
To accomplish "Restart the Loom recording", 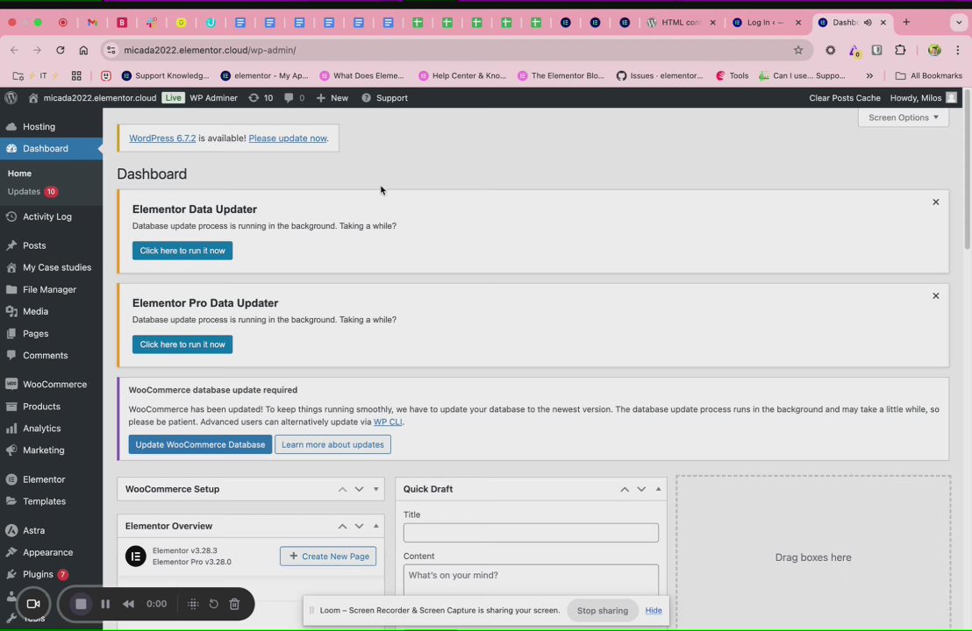I will [x=213, y=604].
